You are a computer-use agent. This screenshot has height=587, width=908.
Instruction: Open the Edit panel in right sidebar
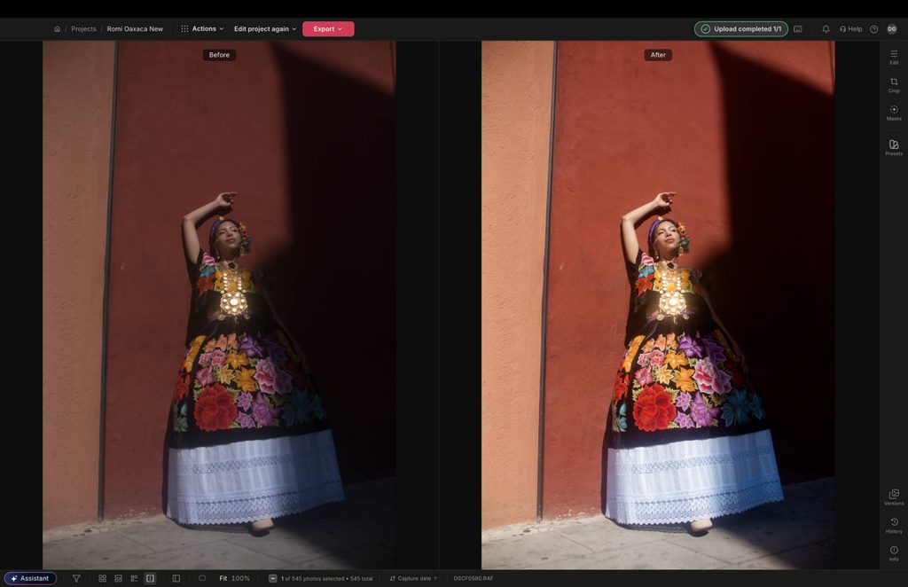(x=894, y=57)
